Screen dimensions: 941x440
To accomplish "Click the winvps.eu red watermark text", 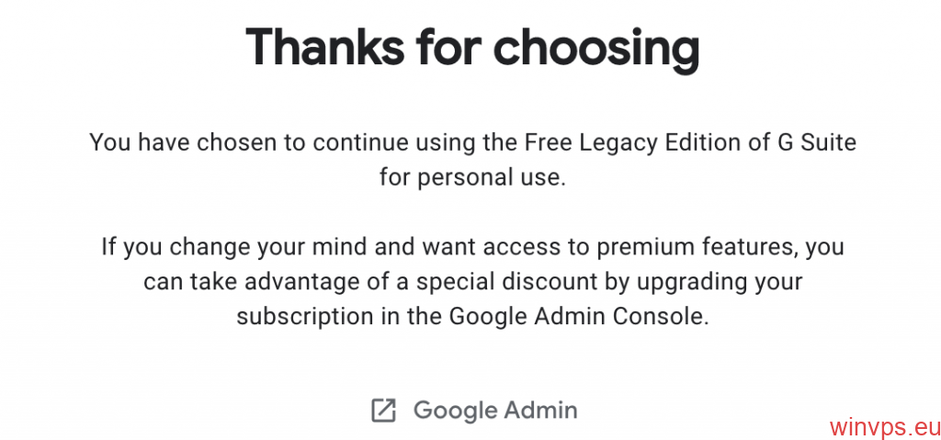I will pyautogui.click(x=885, y=427).
